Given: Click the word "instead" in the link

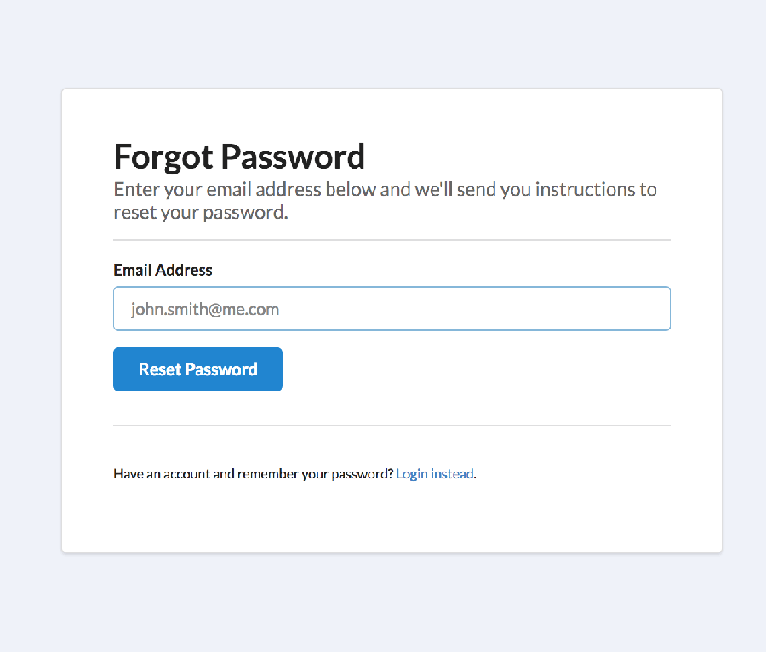Looking at the screenshot, I should click(x=452, y=473).
